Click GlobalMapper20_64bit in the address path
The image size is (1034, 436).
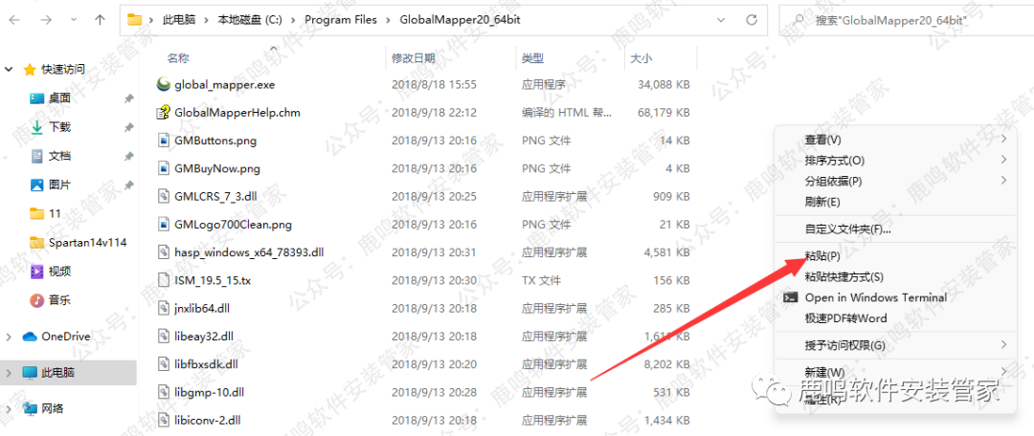461,20
